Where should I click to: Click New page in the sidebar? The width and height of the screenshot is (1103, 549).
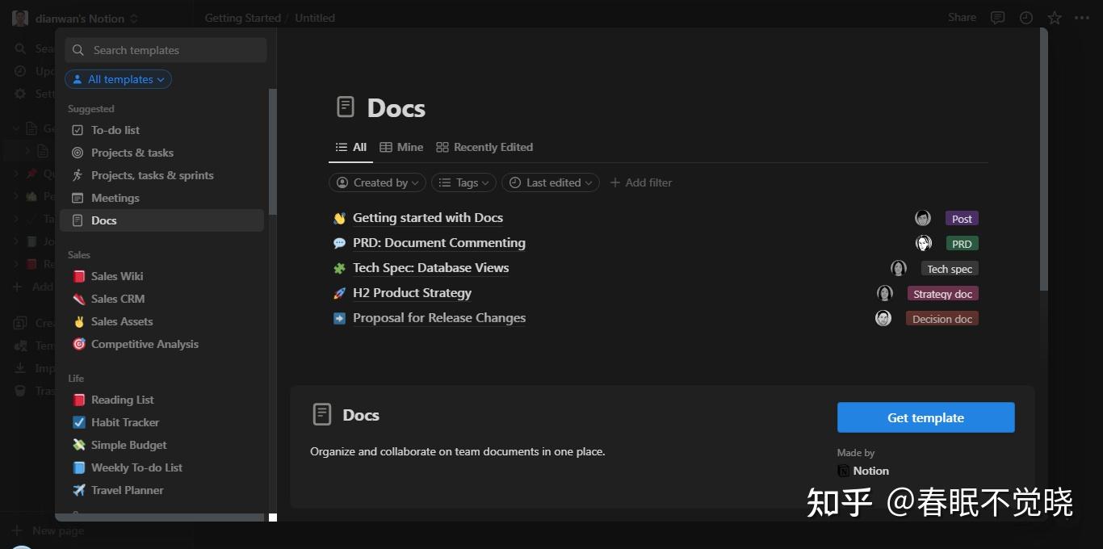(49, 530)
